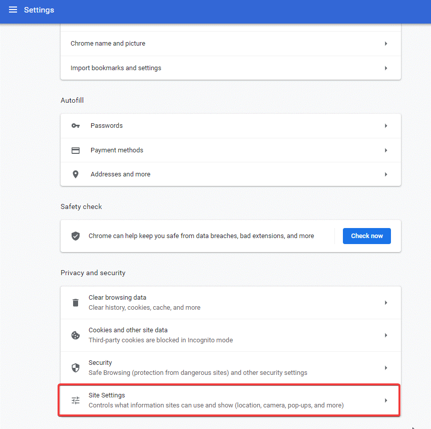Open the Security settings row
Image resolution: width=431 pixels, height=429 pixels.
(x=230, y=367)
